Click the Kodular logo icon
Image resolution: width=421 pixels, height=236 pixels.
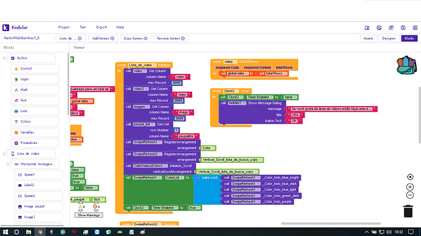[x=5, y=27]
